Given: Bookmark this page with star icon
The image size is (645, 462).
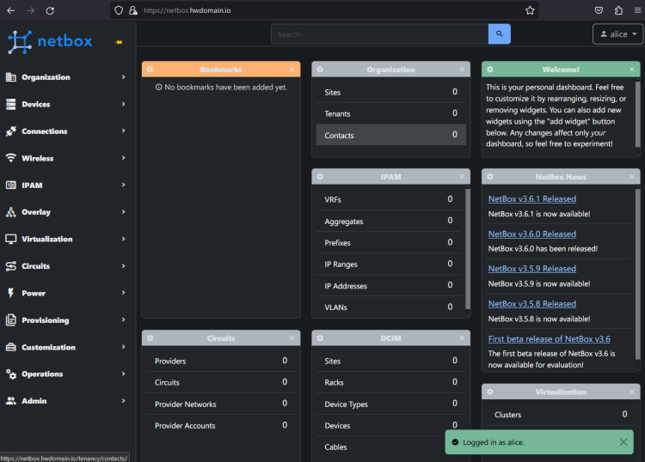Looking at the screenshot, I should click(530, 10).
